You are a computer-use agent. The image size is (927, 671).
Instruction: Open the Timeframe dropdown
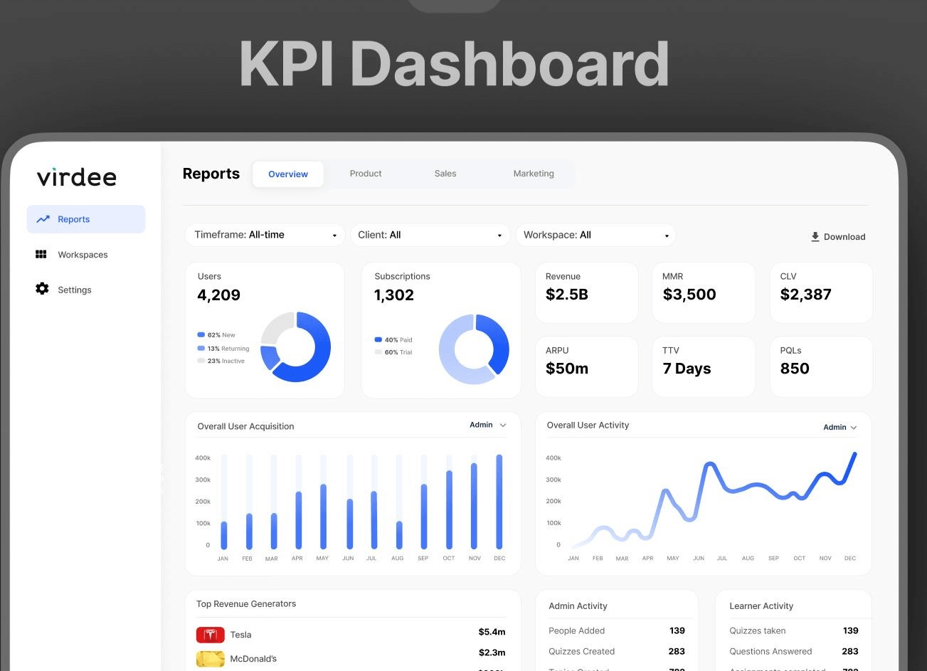coord(265,235)
